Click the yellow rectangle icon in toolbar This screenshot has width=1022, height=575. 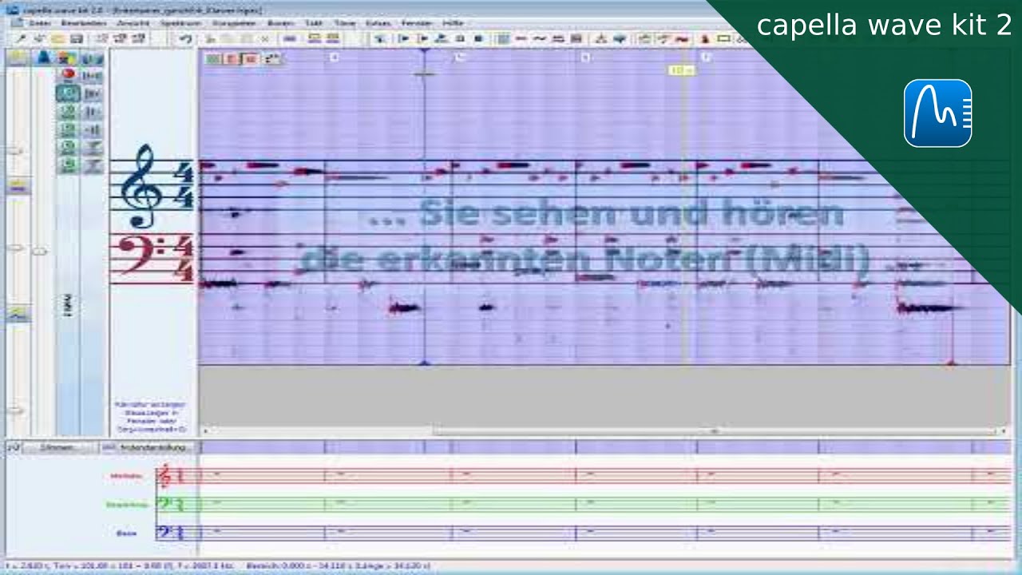[723, 38]
